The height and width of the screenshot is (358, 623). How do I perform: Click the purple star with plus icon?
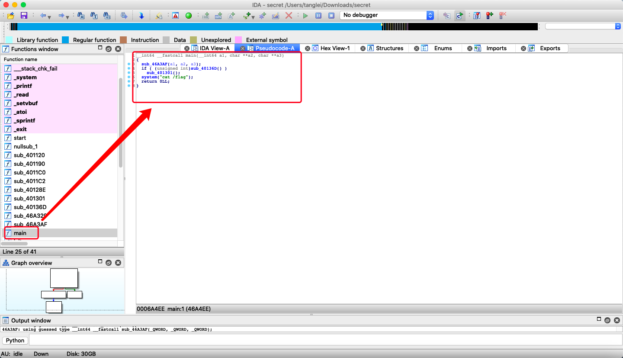[x=262, y=16]
